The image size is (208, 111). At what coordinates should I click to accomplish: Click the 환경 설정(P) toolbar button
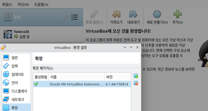(94, 17)
